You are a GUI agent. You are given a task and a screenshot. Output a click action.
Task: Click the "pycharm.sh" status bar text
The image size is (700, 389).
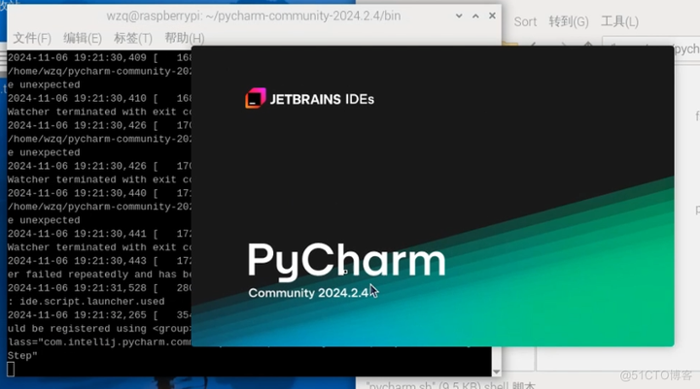tap(450, 385)
